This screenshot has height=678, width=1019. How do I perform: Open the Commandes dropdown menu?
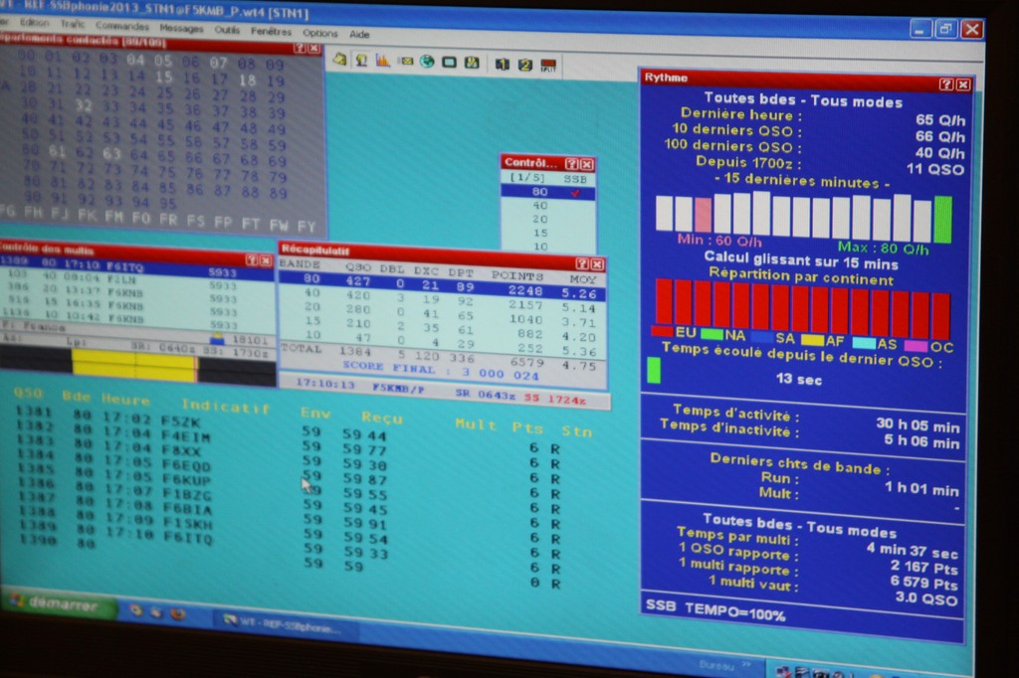point(123,26)
